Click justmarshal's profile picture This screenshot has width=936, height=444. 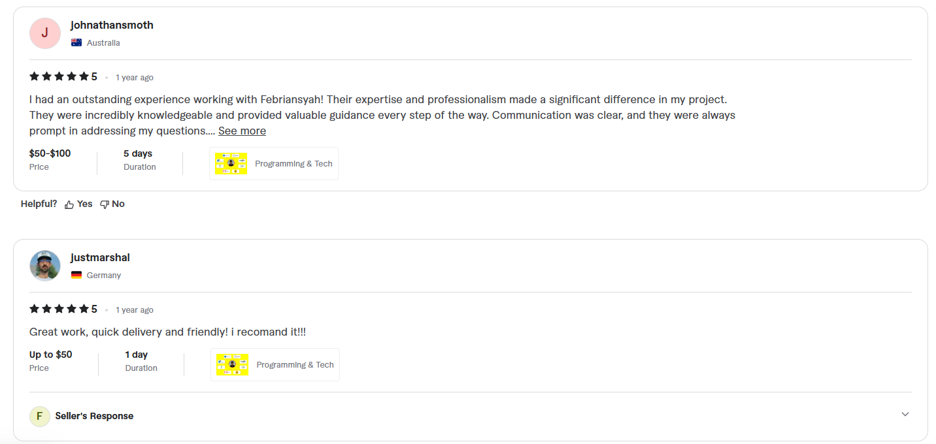(x=44, y=265)
